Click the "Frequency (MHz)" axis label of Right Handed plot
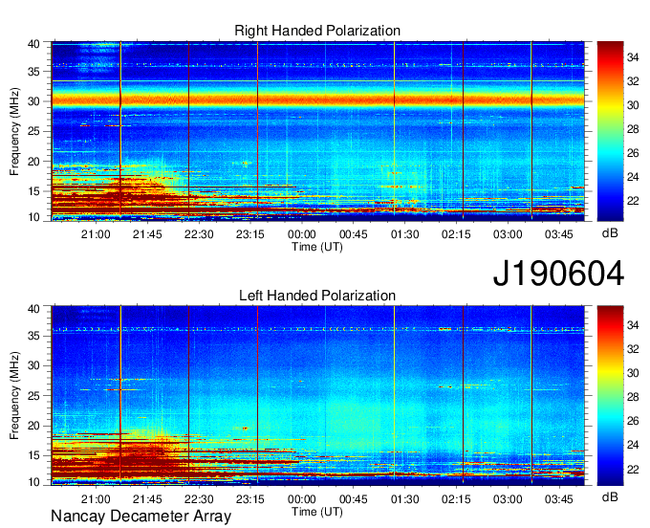The width and height of the screenshot is (650, 528). click(x=14, y=131)
